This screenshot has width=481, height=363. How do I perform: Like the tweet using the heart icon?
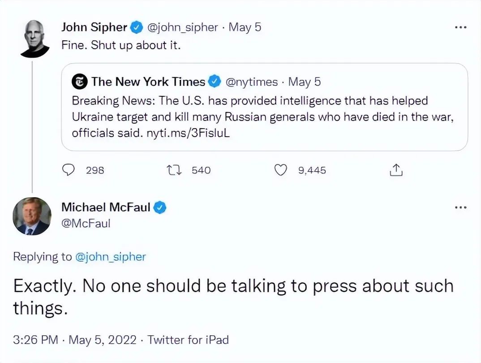pos(280,170)
